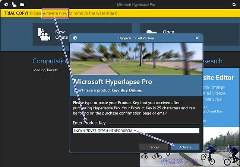Click the Cancel button

[154, 147]
